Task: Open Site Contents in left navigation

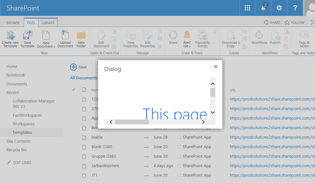Action: point(18,141)
